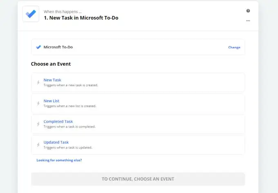Click the Microsoft To-Do app logo

tap(31, 14)
